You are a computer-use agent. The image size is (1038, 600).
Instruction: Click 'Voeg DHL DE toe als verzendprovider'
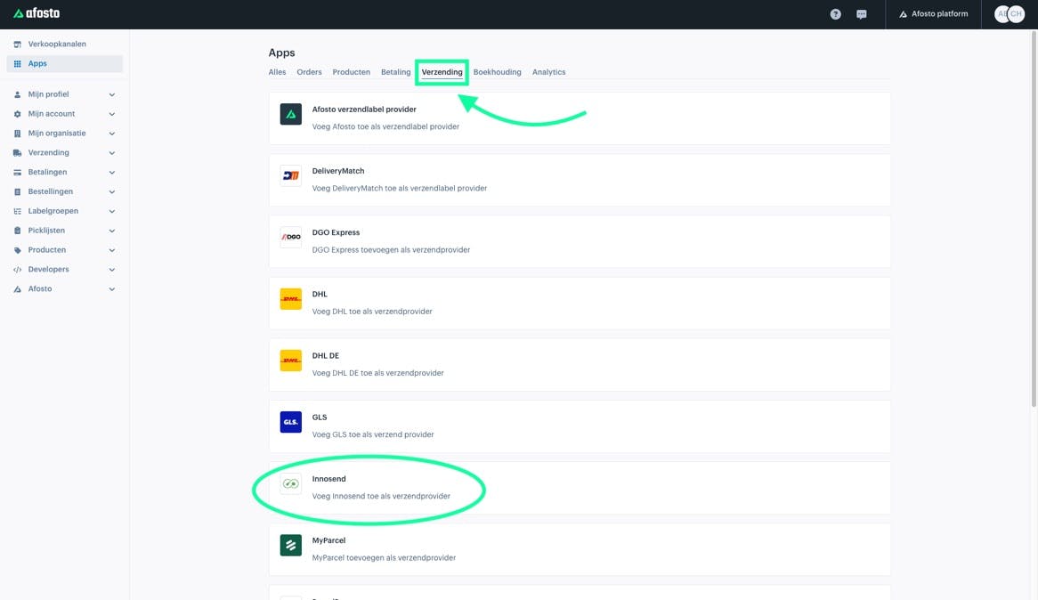(378, 373)
